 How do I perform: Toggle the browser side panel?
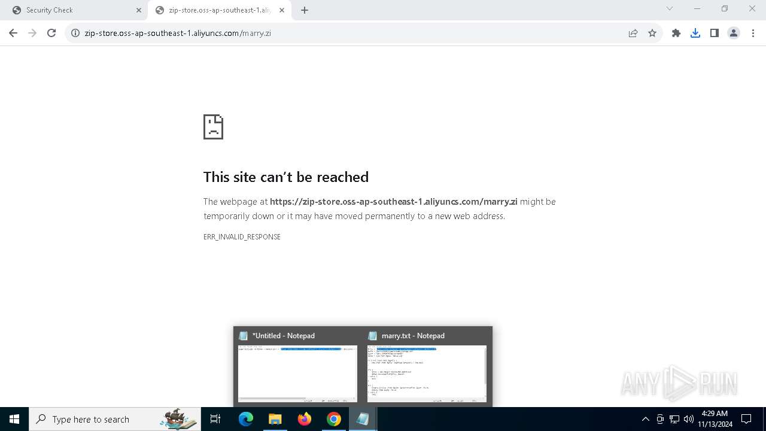coord(715,33)
